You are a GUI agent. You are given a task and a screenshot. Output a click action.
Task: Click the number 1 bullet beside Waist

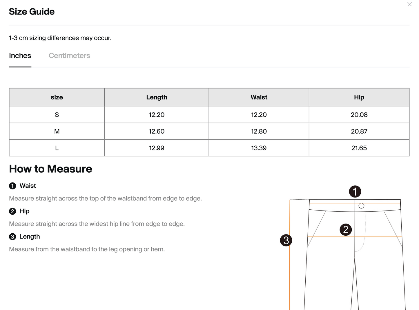12,186
